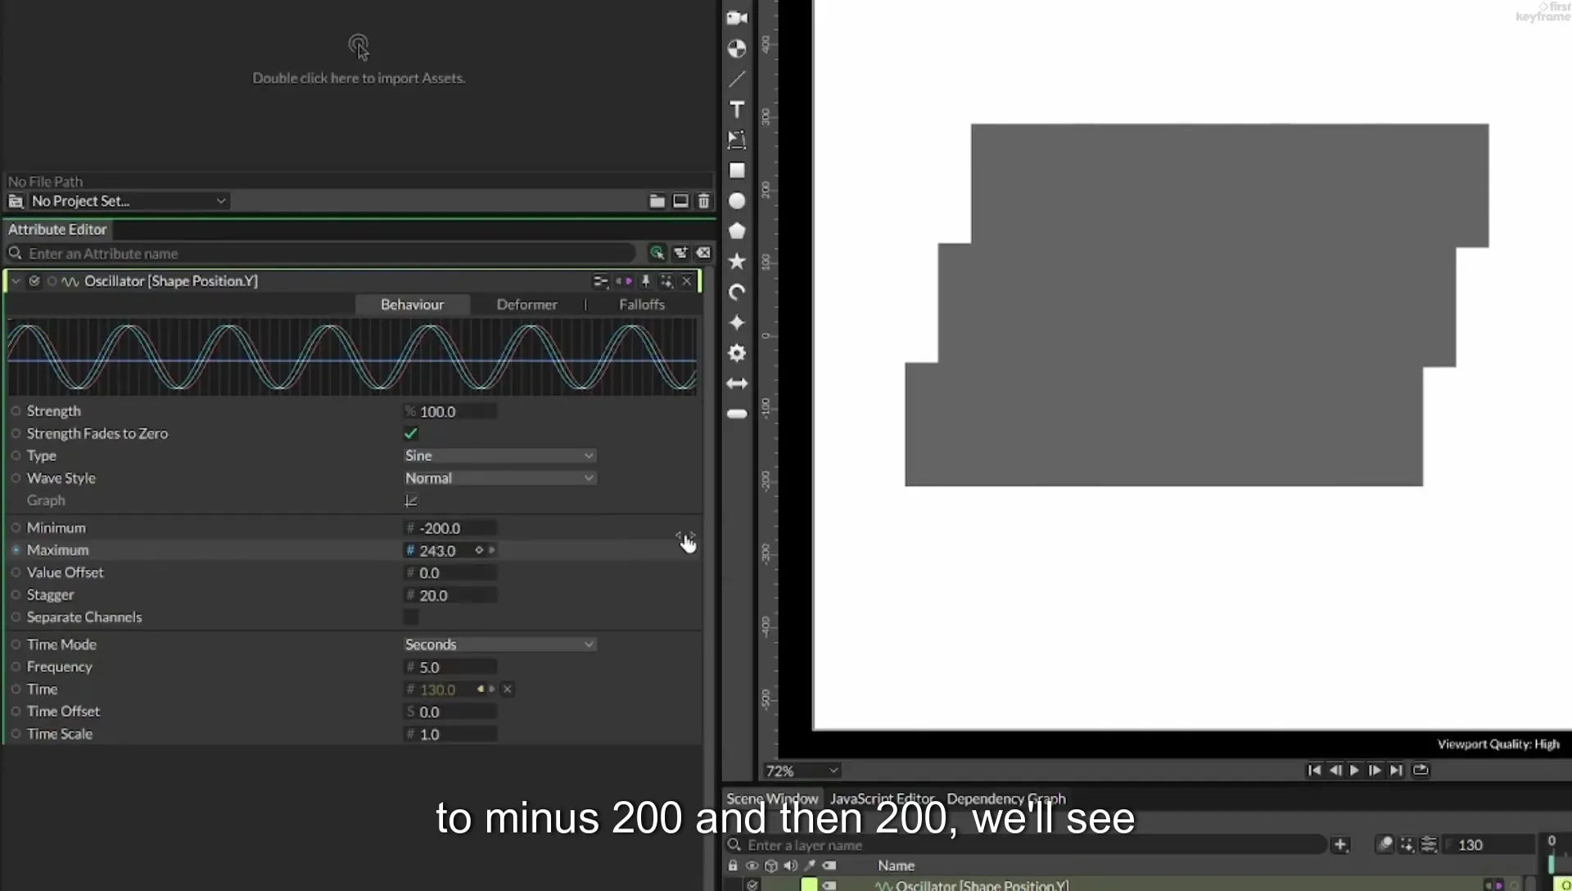Click the keyframe circle beside Frequency

[x=16, y=667]
